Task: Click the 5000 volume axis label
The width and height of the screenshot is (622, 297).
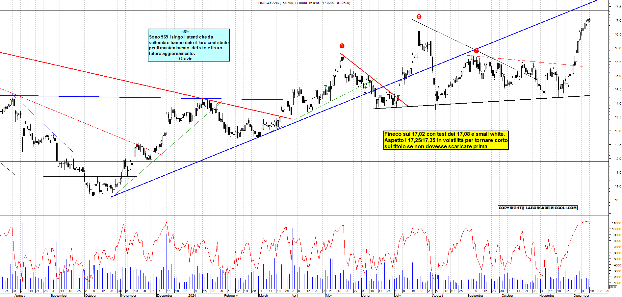Action: [617, 259]
